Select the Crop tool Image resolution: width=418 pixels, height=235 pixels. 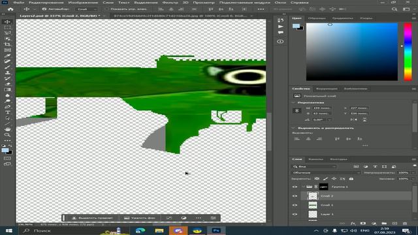tap(7, 44)
